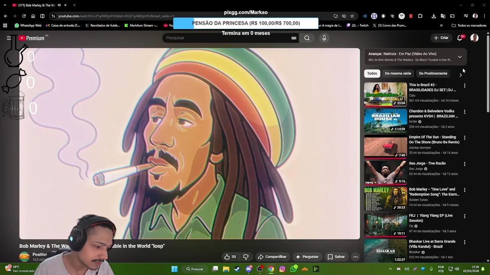
Task: Select the Todos filter chip
Action: 372,73
